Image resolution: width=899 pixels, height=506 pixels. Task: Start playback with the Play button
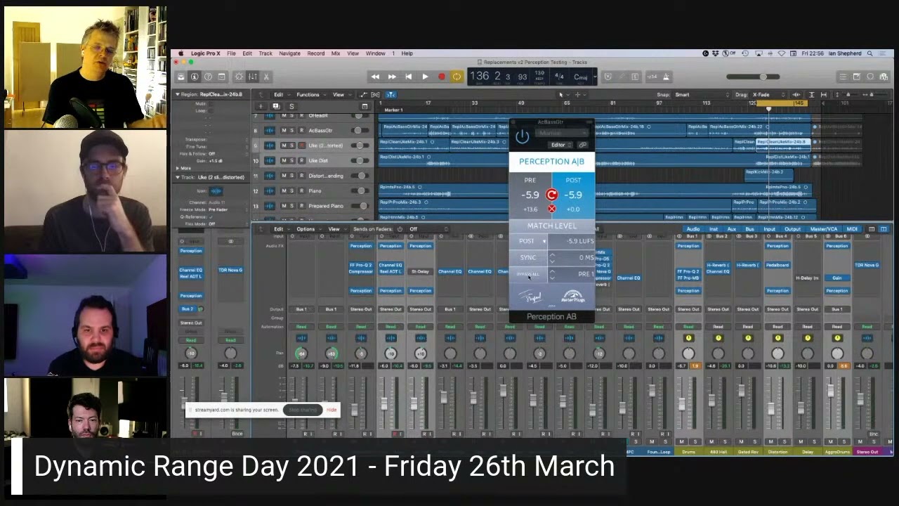click(x=425, y=77)
